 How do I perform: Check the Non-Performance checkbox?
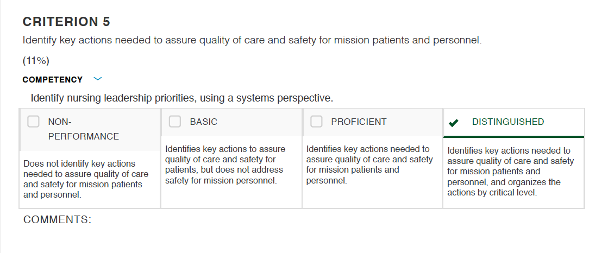tap(33, 122)
